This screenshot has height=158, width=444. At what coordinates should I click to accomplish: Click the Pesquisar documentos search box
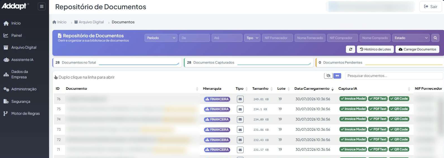click(394, 76)
